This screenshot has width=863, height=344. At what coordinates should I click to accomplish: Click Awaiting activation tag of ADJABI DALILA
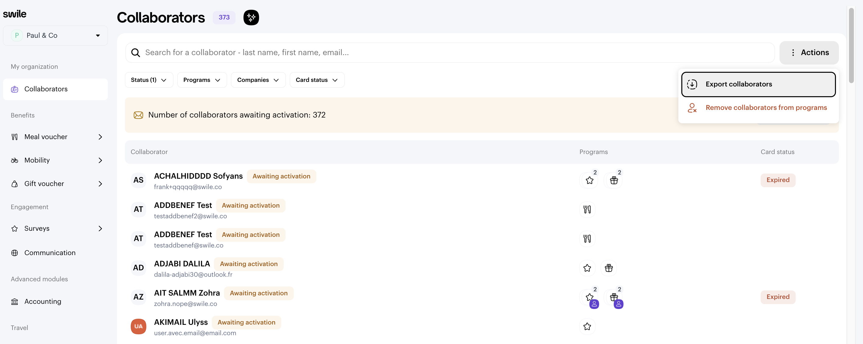(x=249, y=264)
